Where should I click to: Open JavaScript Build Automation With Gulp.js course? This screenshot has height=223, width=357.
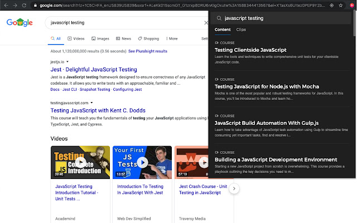pos(267,123)
